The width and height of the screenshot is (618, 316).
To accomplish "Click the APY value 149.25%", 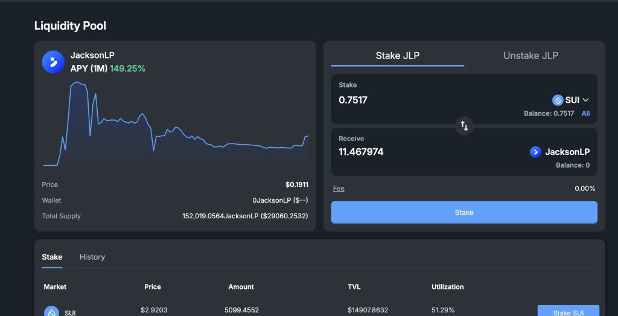I will (x=128, y=69).
